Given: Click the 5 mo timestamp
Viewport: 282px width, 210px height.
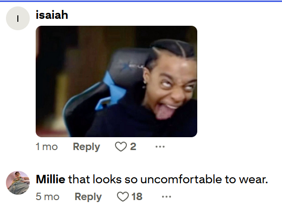Looking at the screenshot, I should (x=48, y=197).
